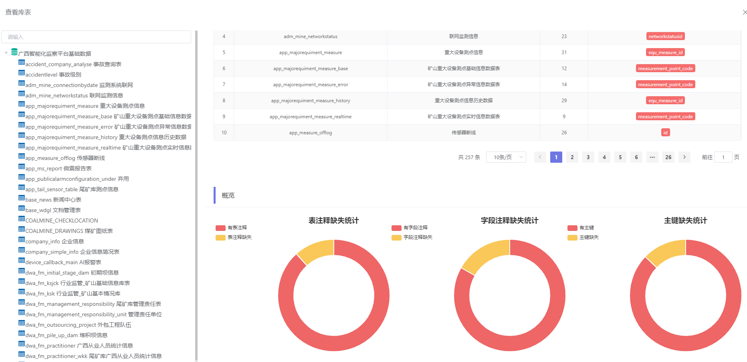The width and height of the screenshot is (747, 362).
Task: Click table icon next to app_ms_report 微震报告表
Action: coord(22,167)
